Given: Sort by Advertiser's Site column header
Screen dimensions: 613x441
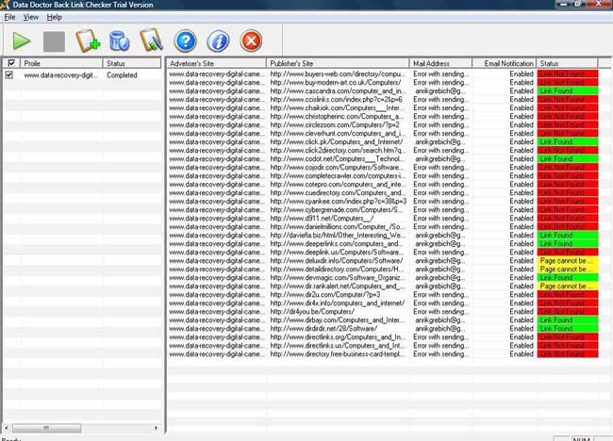Looking at the screenshot, I should tap(216, 63).
